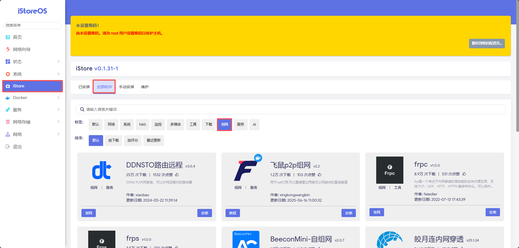
Task: Click the 服务 icon in sidebar
Action: pos(8,110)
